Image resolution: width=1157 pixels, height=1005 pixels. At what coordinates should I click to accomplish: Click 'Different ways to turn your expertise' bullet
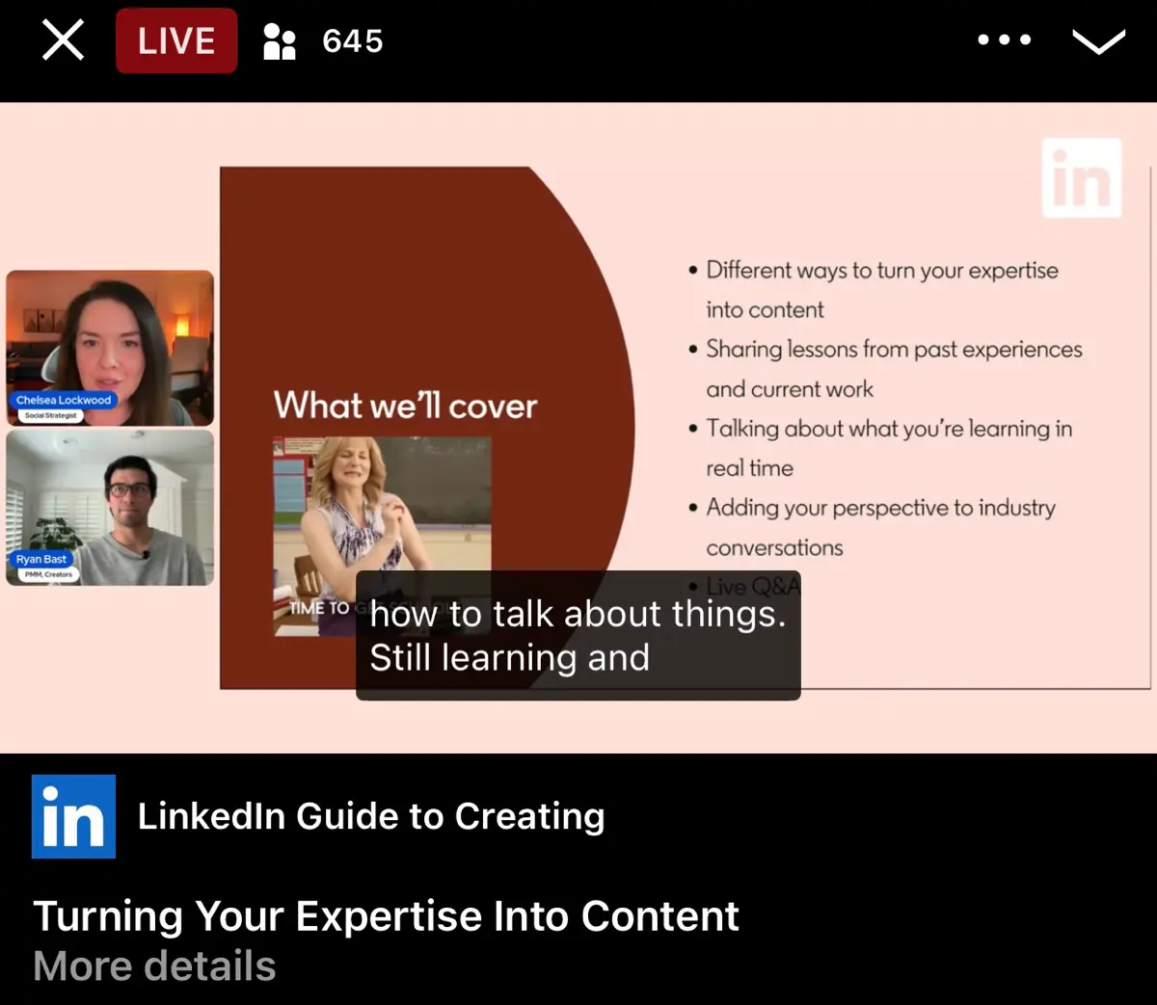coord(882,270)
